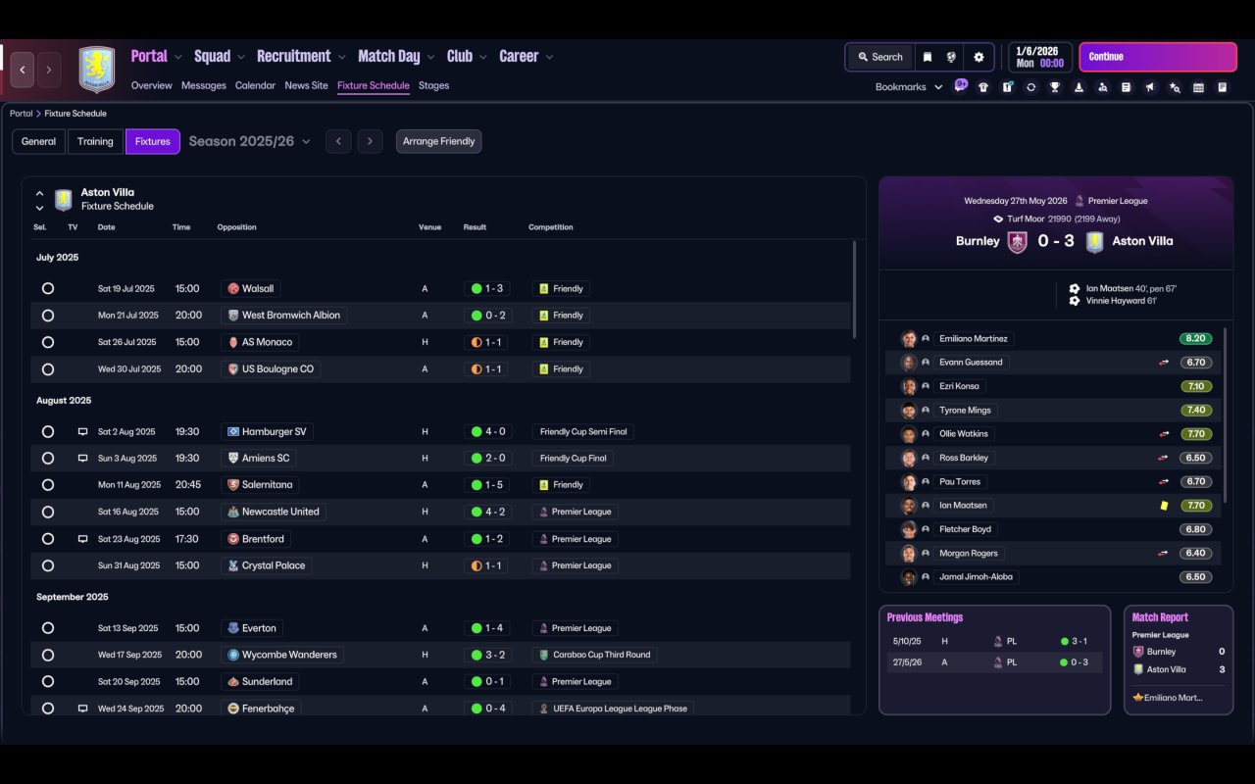1255x784 pixels.
Task: Select the Crystal Palace fixture radio button
Action: pyautogui.click(x=48, y=565)
